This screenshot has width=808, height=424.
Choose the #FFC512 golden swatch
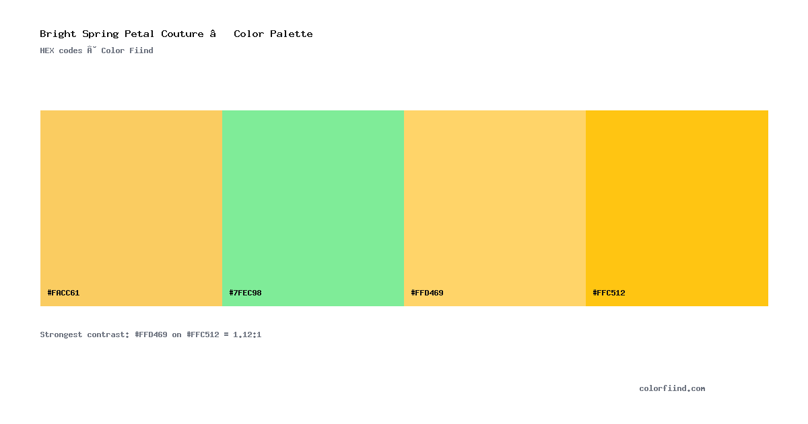677,208
